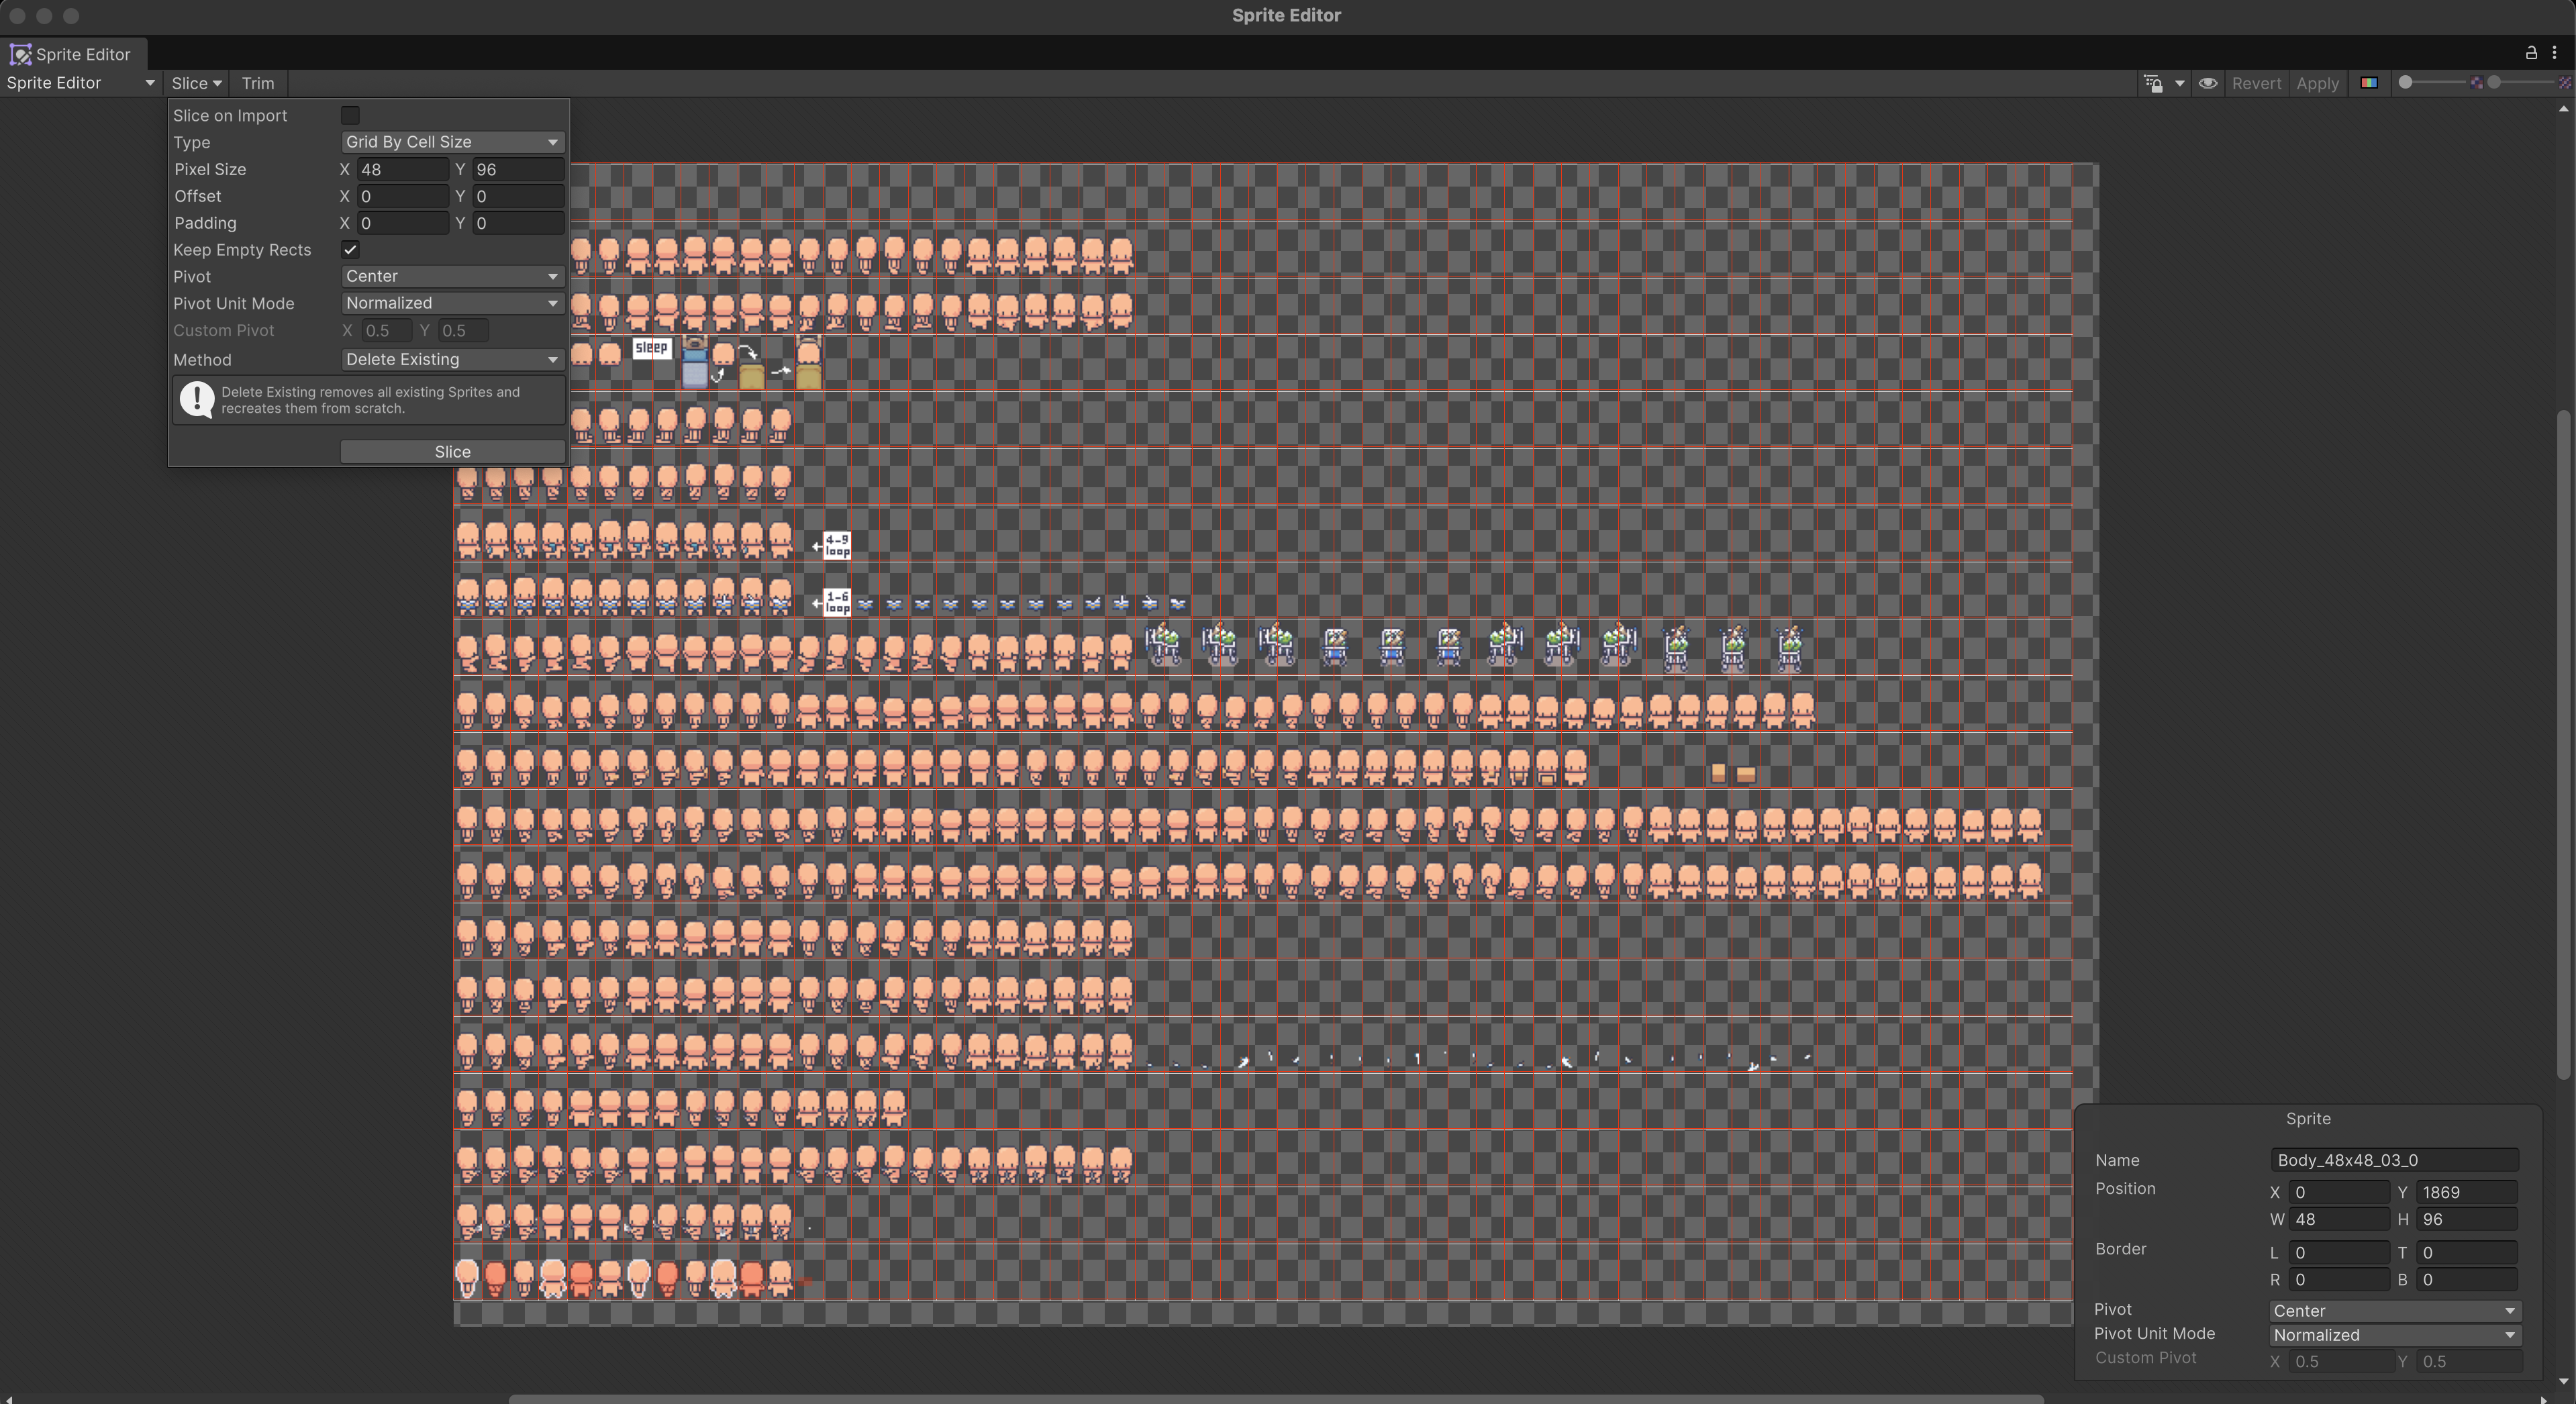Enable Slice on Import checkbox

(x=350, y=116)
